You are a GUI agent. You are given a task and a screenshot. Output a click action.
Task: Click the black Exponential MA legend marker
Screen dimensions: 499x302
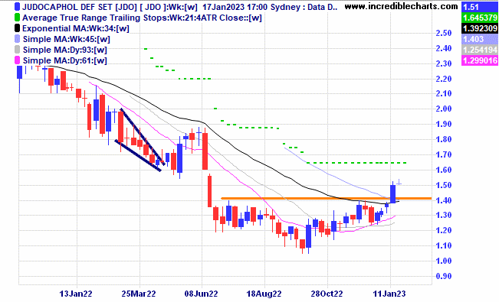pos(17,28)
